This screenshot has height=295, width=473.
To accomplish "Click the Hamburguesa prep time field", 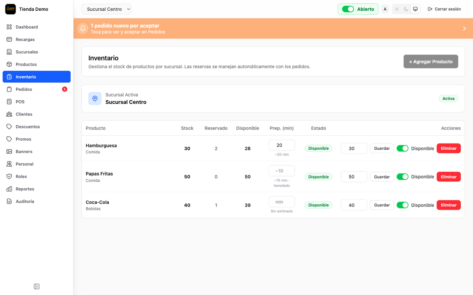I will pos(282,145).
